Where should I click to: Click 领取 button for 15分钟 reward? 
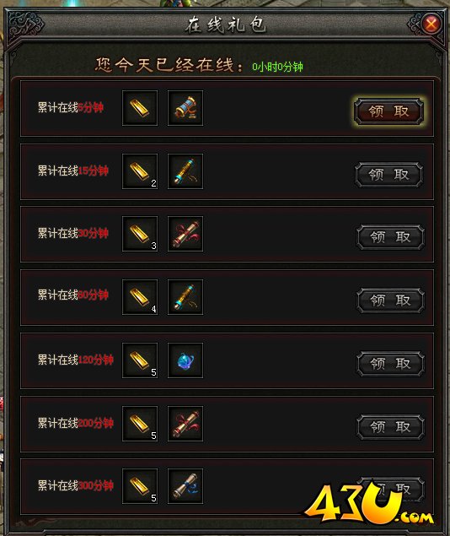(x=389, y=175)
